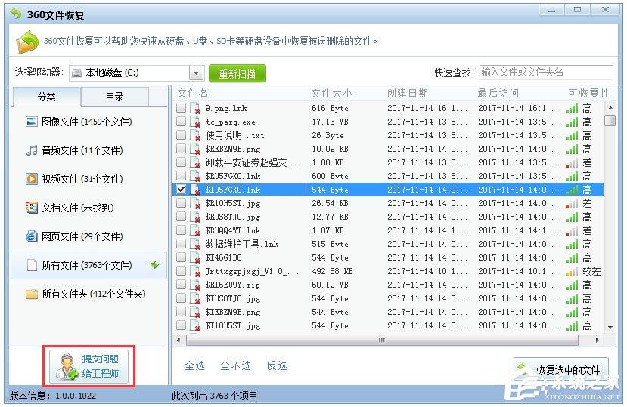The height and width of the screenshot is (407, 627).
Task: Click the 反选 invert selection link
Action: point(277,365)
